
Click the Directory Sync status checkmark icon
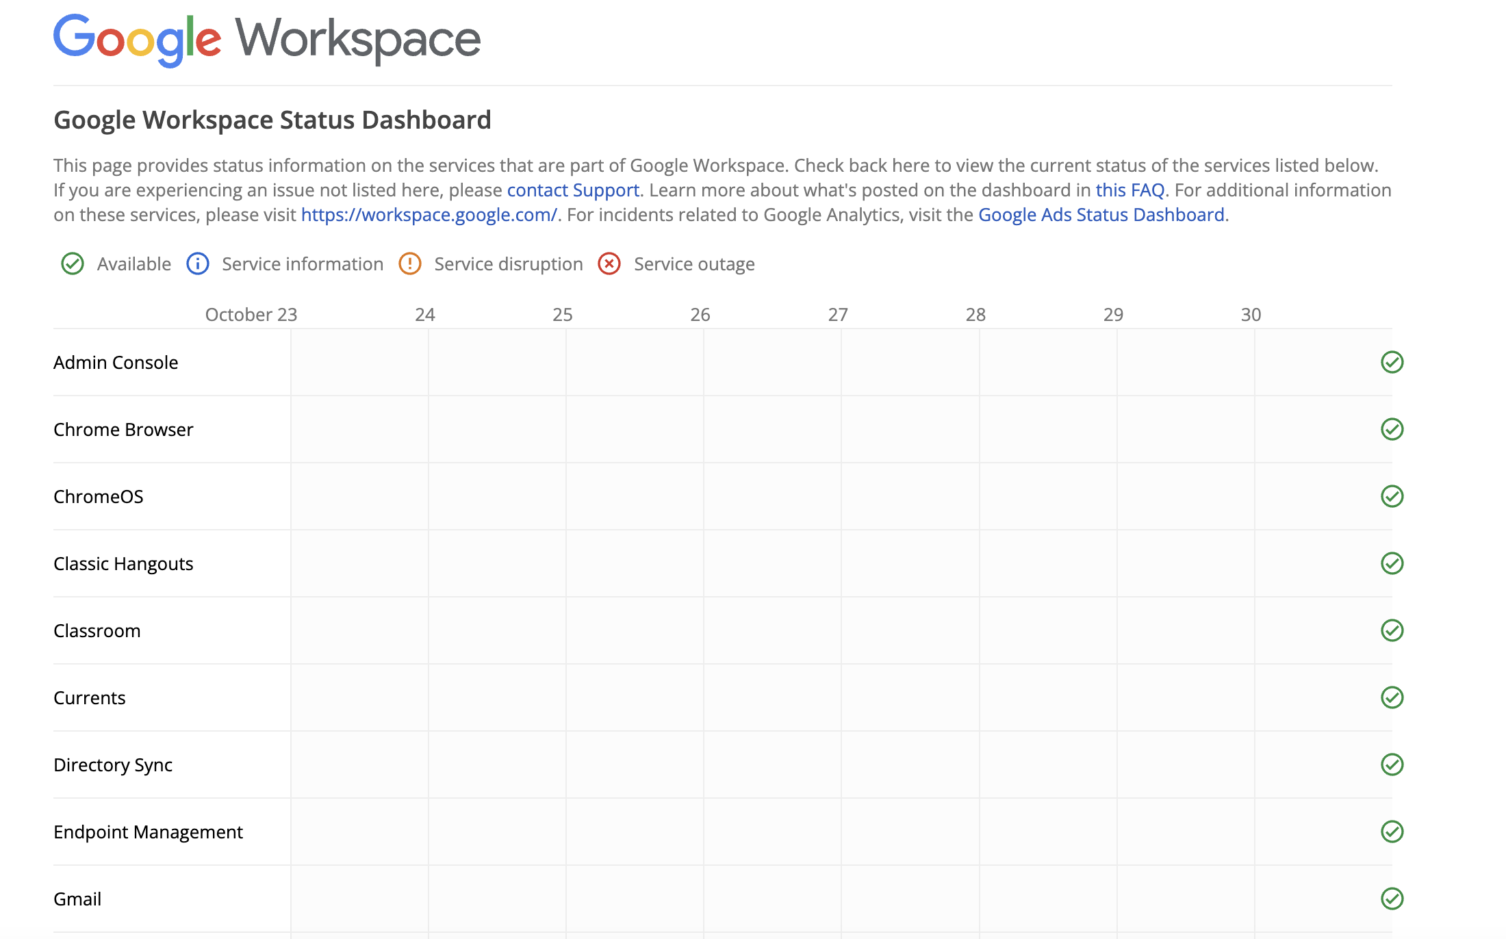(x=1392, y=765)
